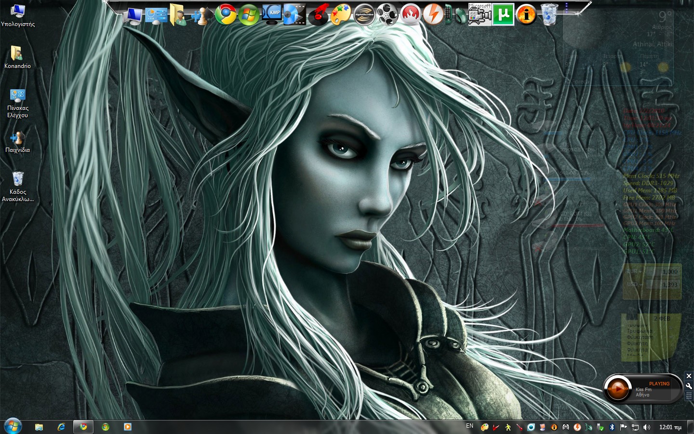The height and width of the screenshot is (434, 694).
Task: Launch Nero flame icon in the dock
Action: 410,14
